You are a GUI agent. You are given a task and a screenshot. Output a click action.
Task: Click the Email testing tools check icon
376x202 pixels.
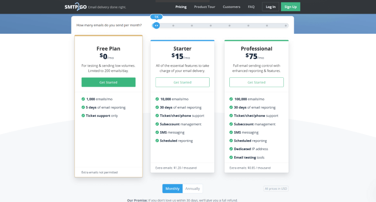231,157
